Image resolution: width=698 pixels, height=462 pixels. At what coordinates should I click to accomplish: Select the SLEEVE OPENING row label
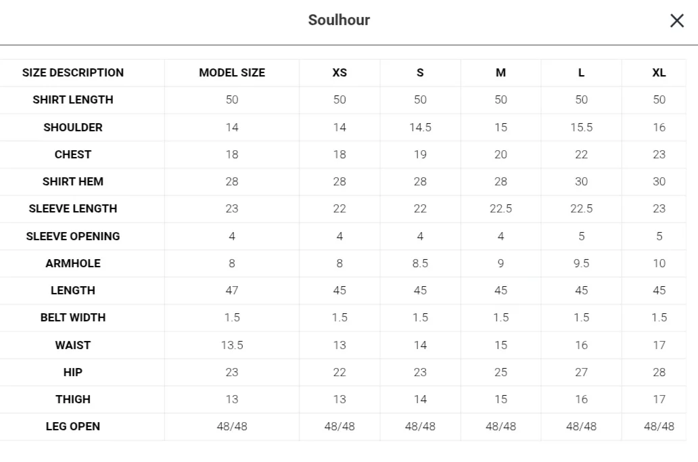coord(73,236)
